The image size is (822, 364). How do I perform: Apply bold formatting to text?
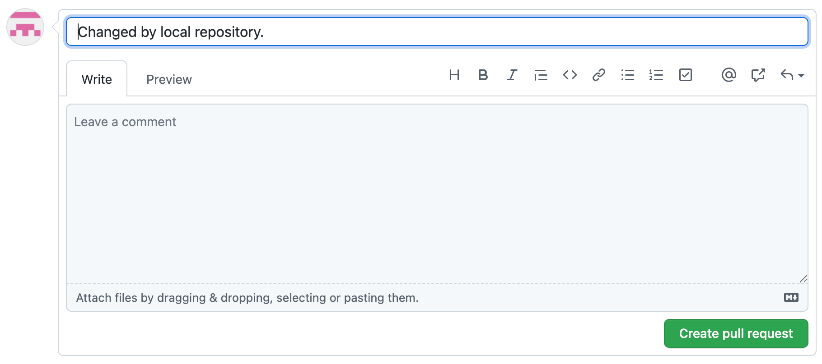[483, 75]
